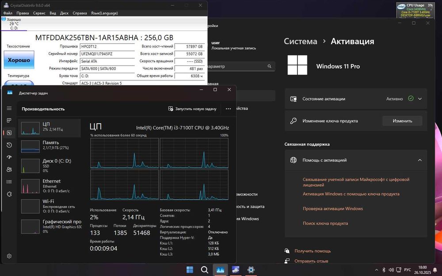
Task: Click Settings gear icon on the taskbar
Action: click(251, 270)
